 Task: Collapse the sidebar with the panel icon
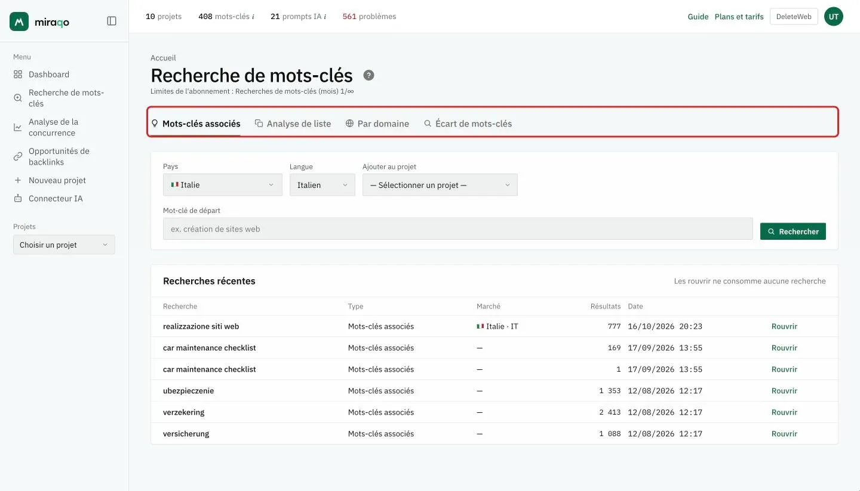pyautogui.click(x=112, y=21)
